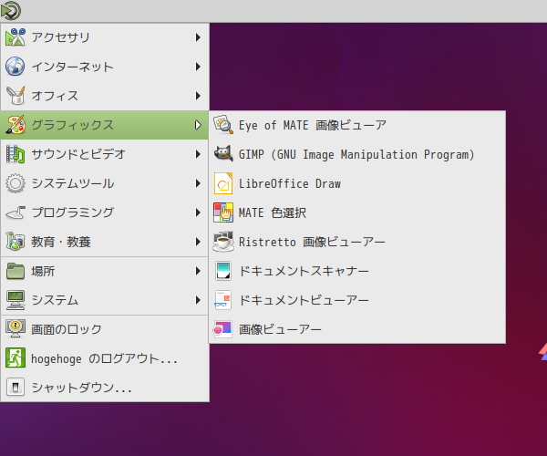
Task: Launch LibreOffice Draw
Action: click(357, 183)
